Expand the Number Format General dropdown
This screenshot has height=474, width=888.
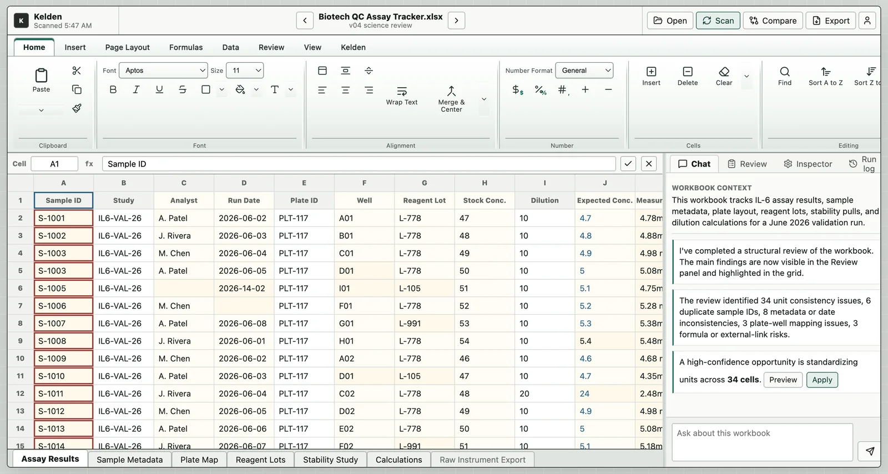pos(584,70)
